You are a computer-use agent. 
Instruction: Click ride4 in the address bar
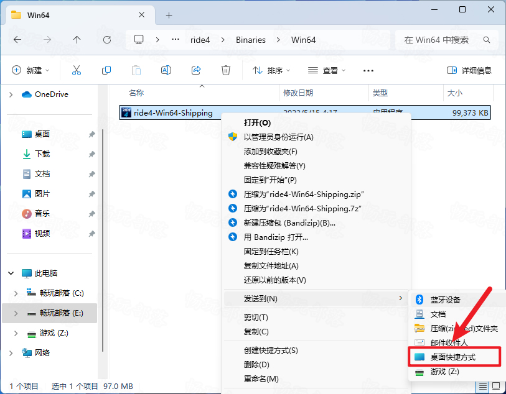tap(200, 40)
